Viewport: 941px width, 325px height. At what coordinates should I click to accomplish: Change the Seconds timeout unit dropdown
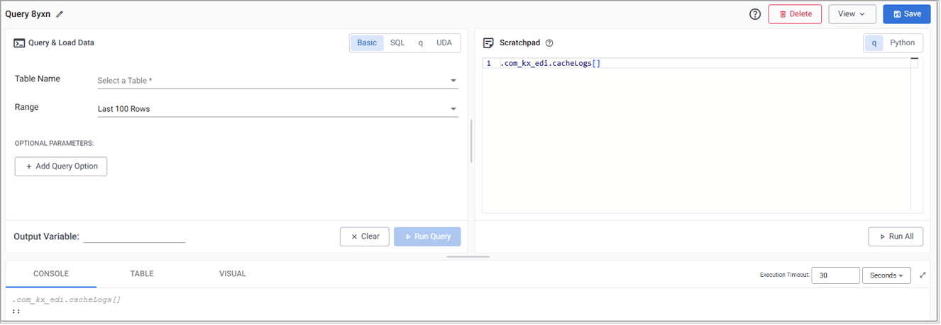tap(886, 275)
